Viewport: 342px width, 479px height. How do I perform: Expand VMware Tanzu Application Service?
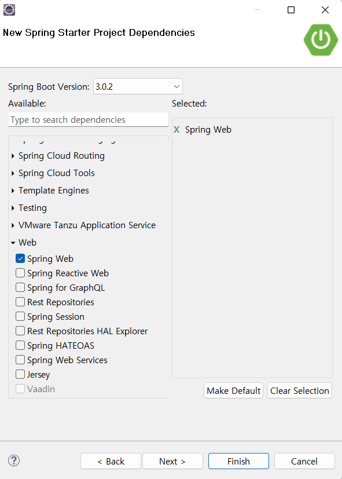coord(13,225)
